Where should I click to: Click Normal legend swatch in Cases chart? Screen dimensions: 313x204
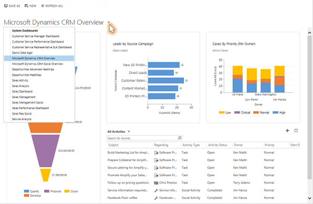click(x=256, y=112)
